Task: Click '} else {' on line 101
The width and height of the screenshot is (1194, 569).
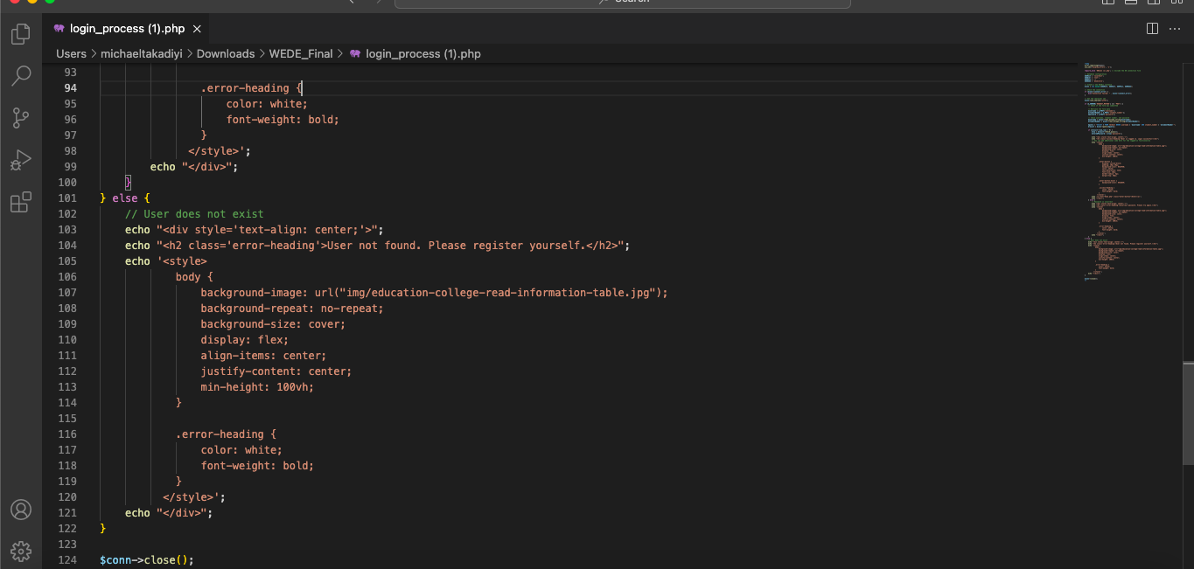Action: click(125, 198)
